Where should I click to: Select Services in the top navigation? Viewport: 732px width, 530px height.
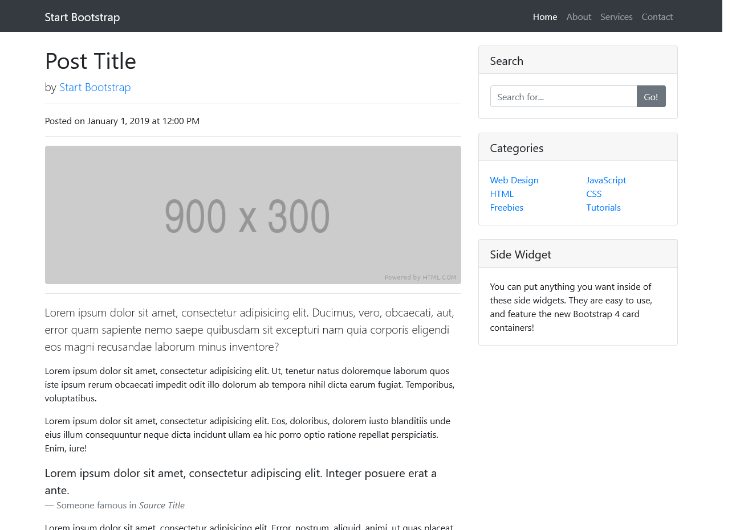616,17
